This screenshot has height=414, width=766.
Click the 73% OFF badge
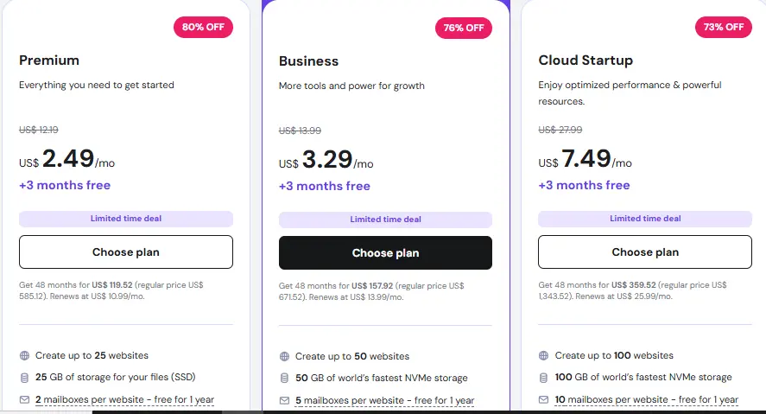[x=723, y=27]
